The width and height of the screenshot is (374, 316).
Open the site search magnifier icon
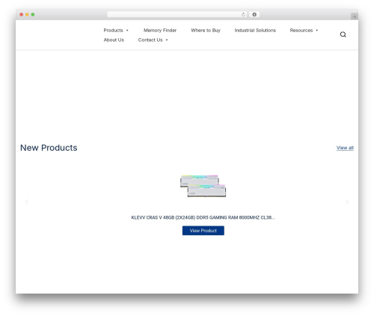coord(343,34)
